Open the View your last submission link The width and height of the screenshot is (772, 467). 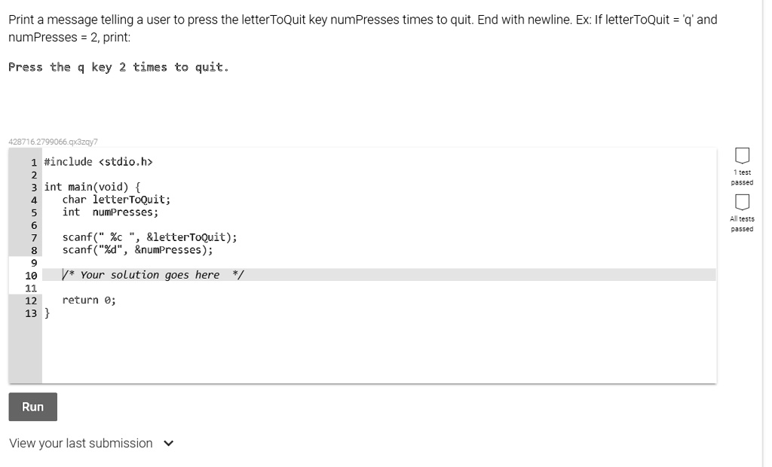click(x=81, y=444)
